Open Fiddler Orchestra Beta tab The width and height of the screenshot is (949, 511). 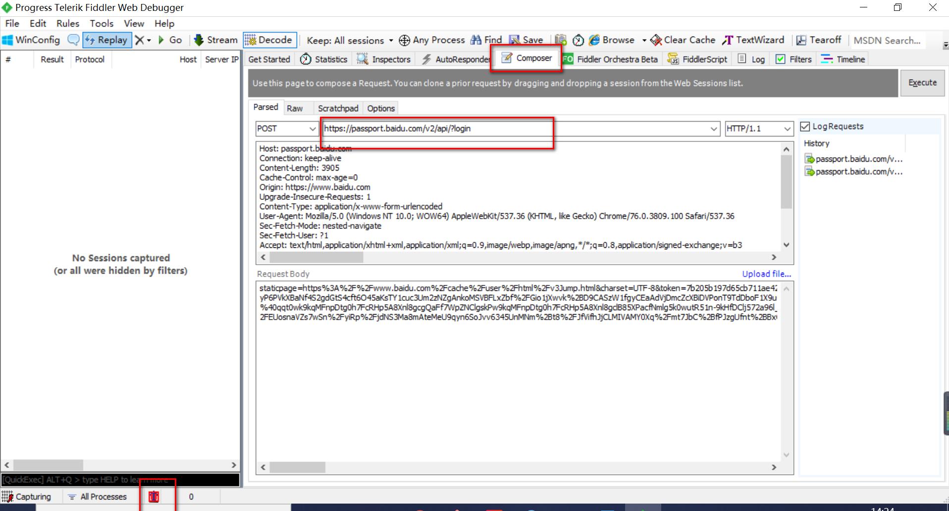tap(610, 59)
